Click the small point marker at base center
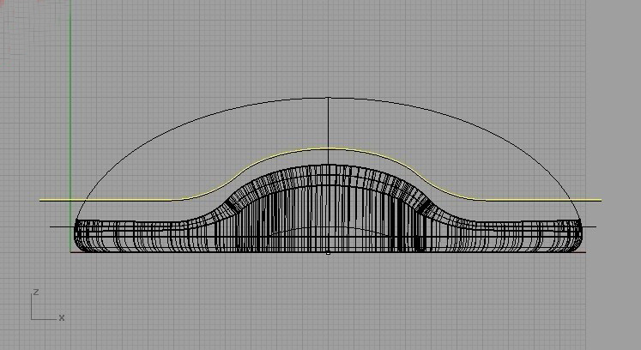 (328, 254)
